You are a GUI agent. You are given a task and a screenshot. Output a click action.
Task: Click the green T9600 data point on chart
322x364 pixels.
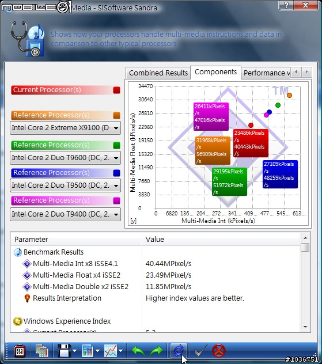pos(278,105)
